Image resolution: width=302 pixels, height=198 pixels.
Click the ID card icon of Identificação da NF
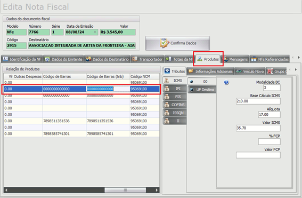click(5, 59)
